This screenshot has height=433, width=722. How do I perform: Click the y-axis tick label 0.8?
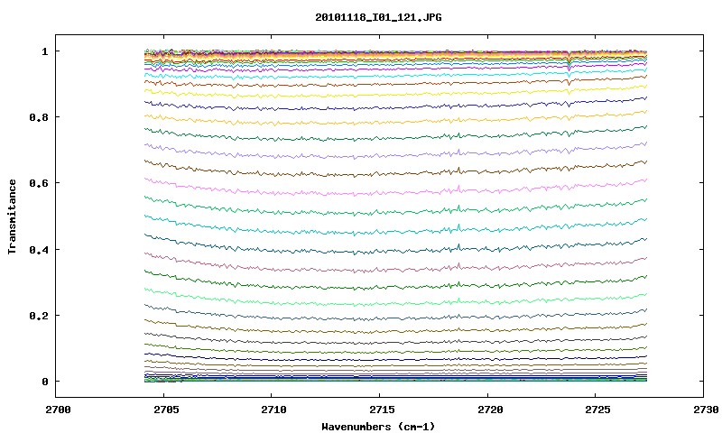coord(39,117)
